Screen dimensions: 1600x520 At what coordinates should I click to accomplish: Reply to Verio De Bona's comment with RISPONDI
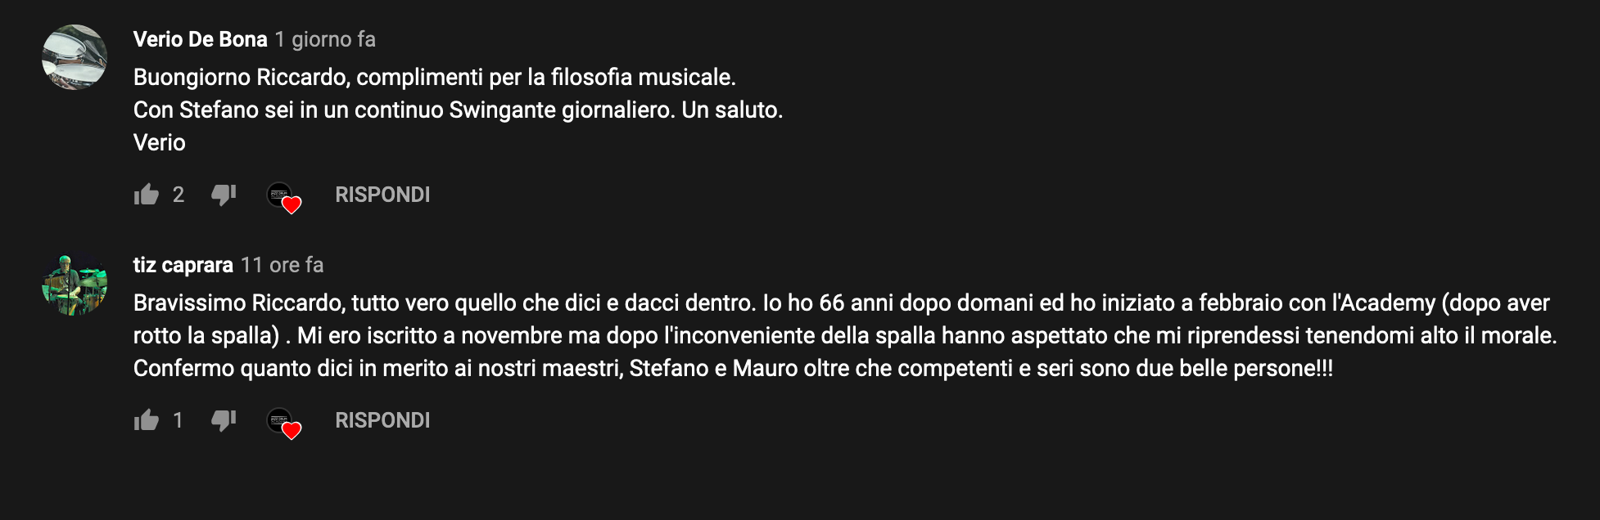tap(382, 195)
